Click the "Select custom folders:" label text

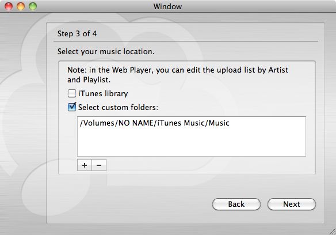coord(118,107)
